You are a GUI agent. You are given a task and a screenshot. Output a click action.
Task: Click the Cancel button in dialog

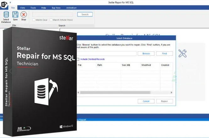click(146, 101)
